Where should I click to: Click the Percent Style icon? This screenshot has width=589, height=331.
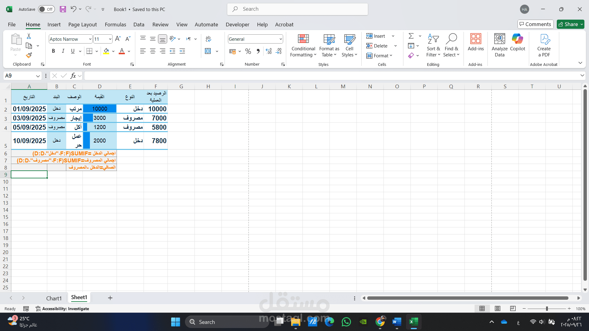(x=248, y=51)
